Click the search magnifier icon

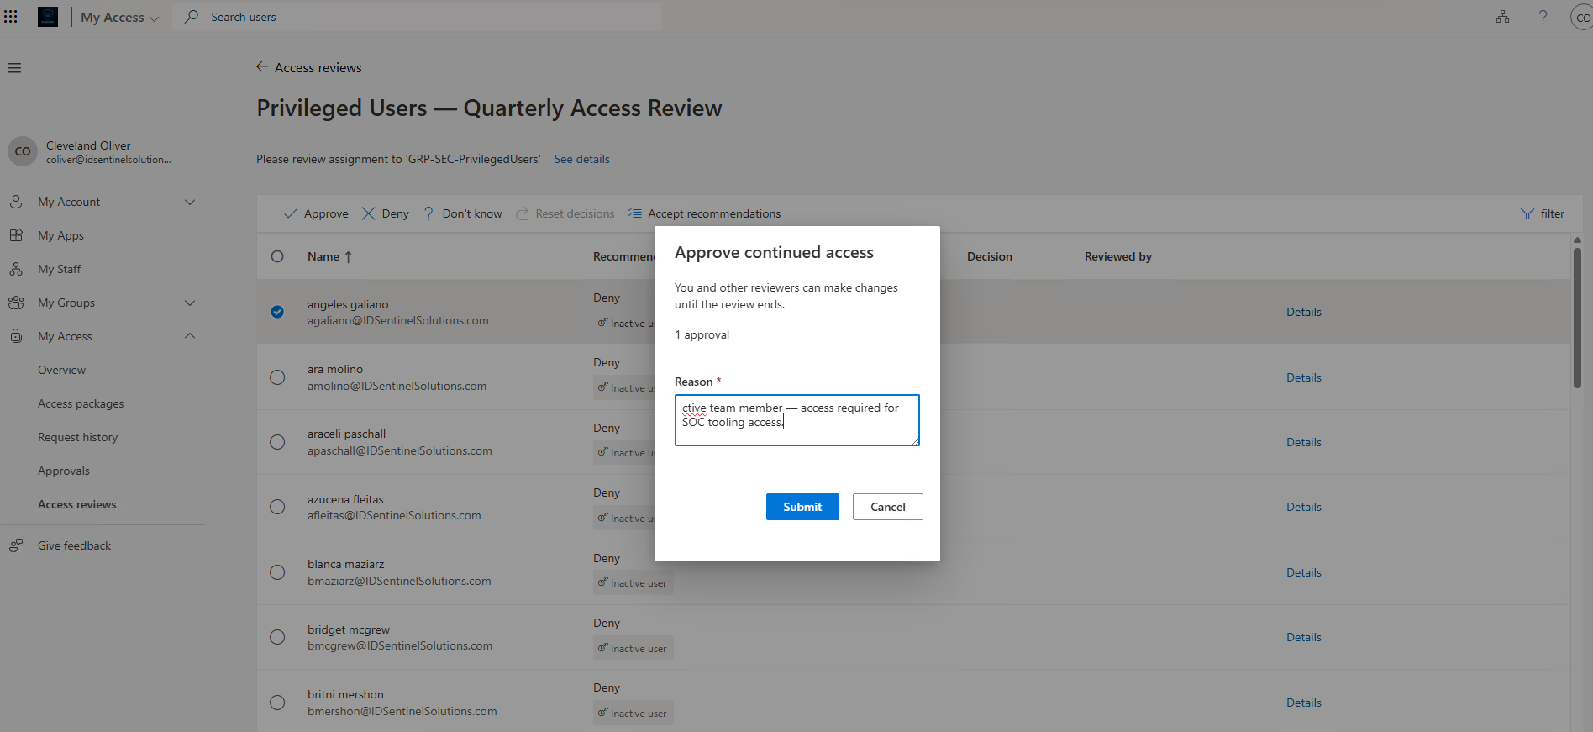pyautogui.click(x=192, y=16)
